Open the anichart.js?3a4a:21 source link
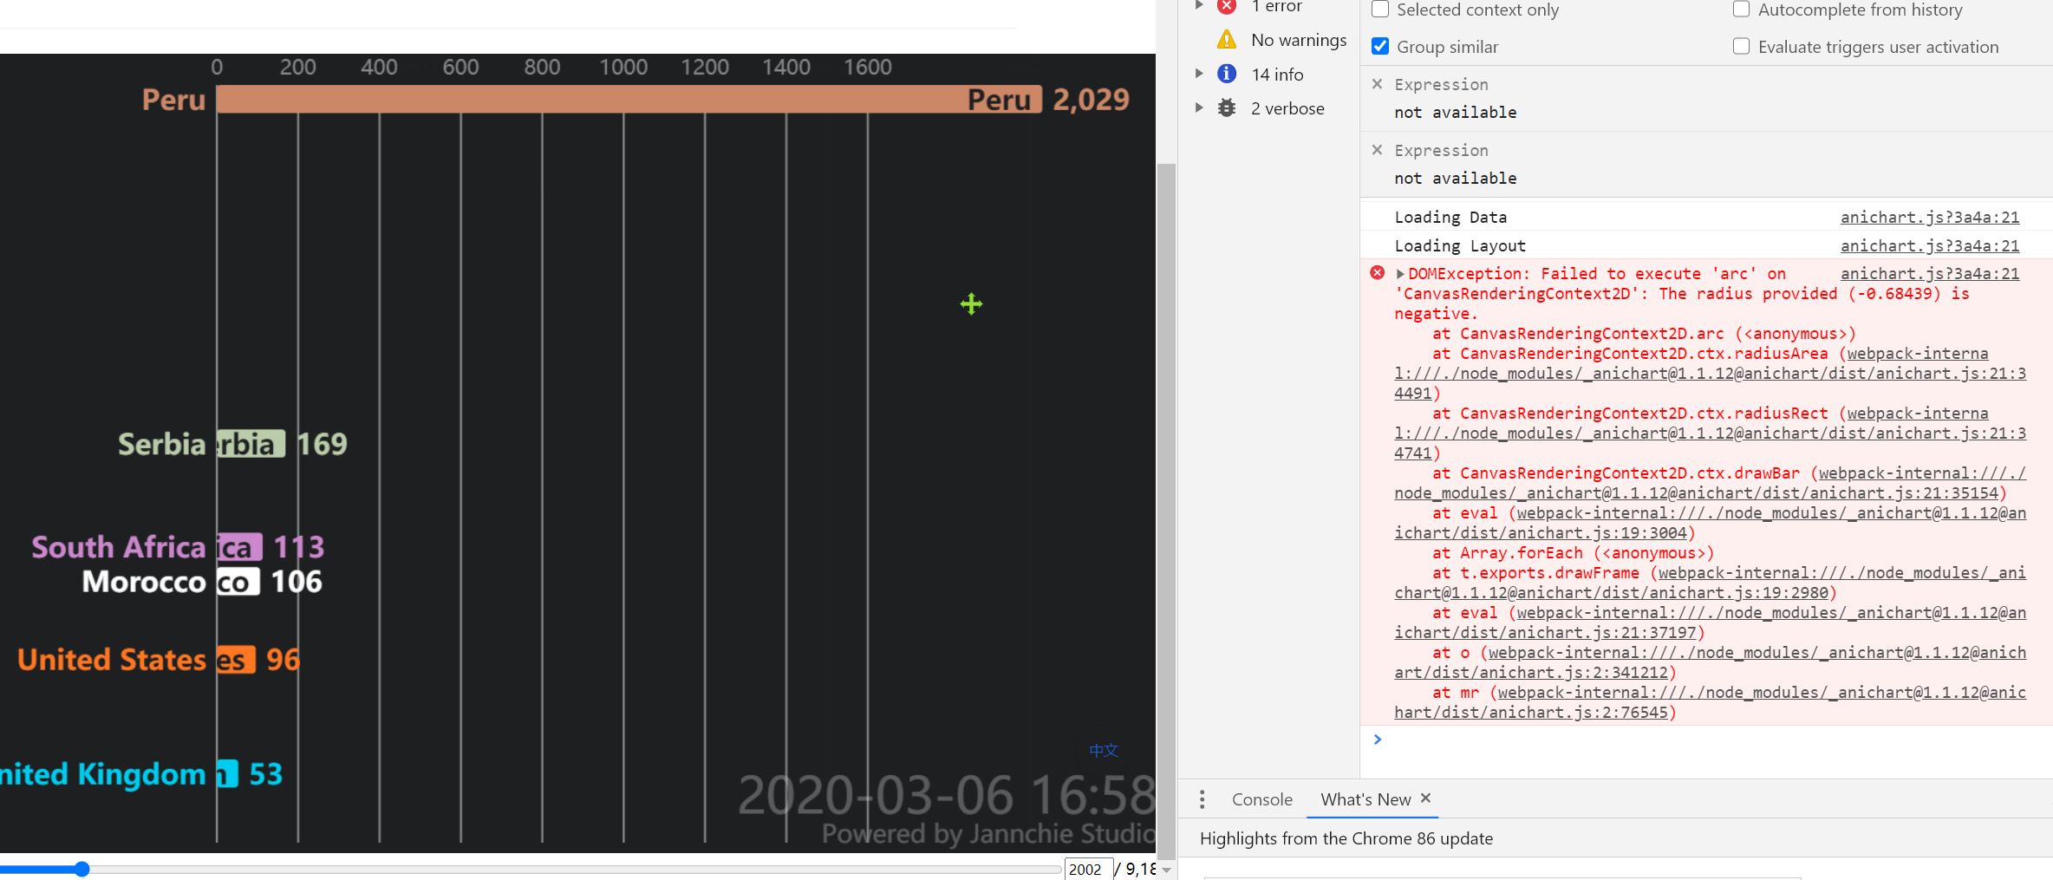The image size is (2053, 880). point(1930,217)
